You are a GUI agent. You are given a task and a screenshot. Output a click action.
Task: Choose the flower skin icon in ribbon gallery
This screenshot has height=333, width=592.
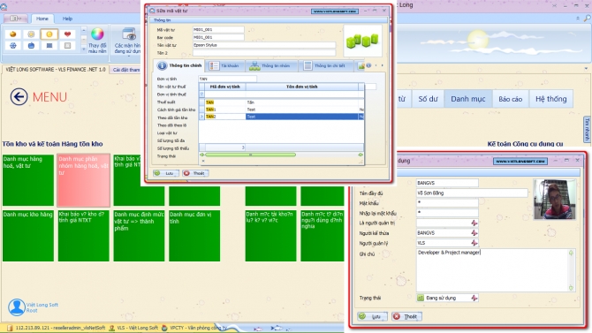(x=31, y=34)
